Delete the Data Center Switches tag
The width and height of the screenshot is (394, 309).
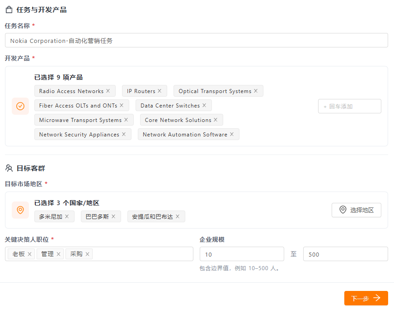204,106
